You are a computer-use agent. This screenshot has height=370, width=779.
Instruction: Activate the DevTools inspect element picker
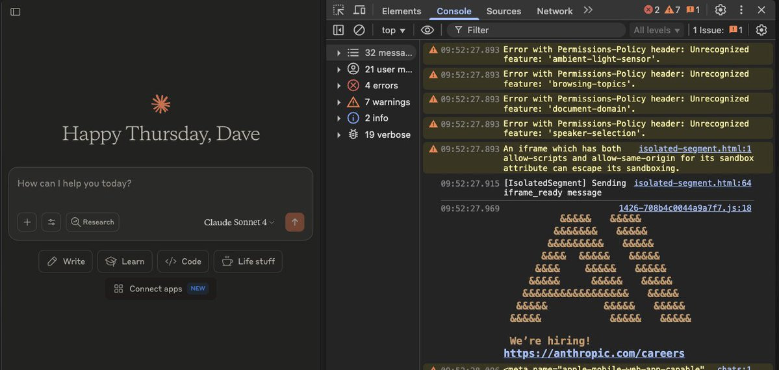coord(338,10)
